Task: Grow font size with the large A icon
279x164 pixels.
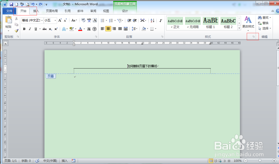Action: click(60, 20)
